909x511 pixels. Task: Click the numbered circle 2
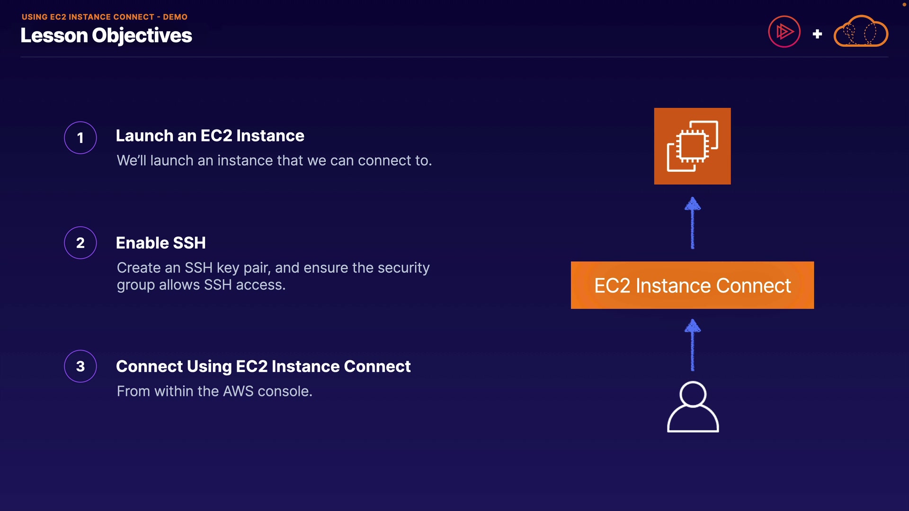tap(80, 243)
